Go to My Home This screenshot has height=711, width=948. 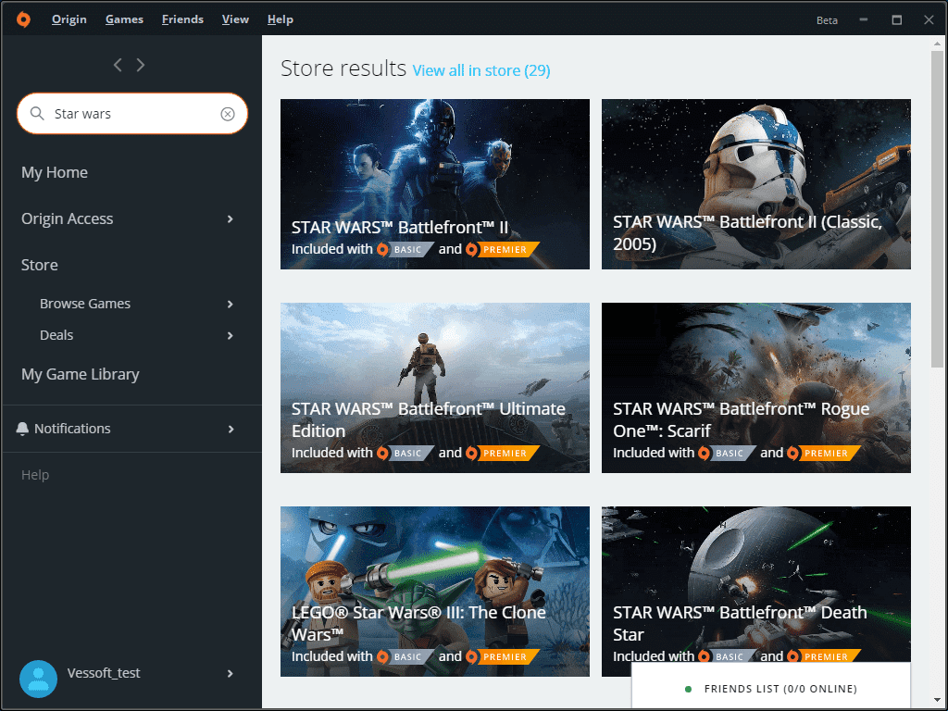(55, 172)
